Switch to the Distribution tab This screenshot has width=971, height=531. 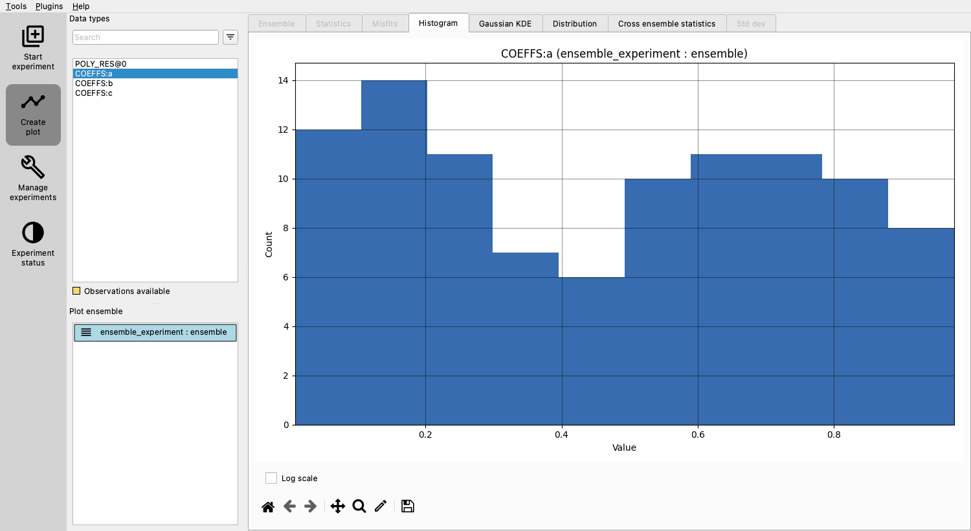click(575, 23)
